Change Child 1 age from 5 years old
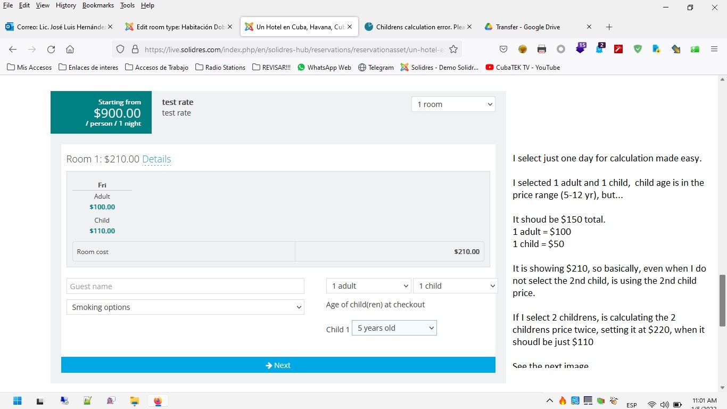 point(394,328)
